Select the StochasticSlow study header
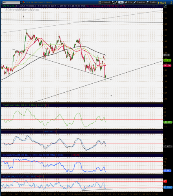 (29, 155)
